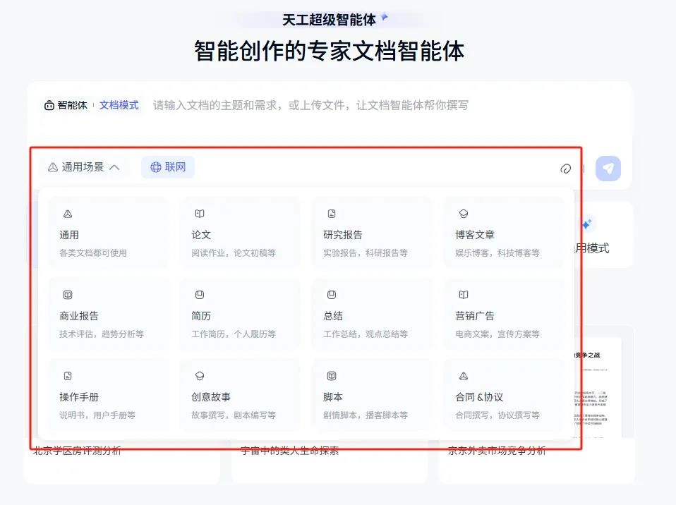Open the 京东外卖市场竞争分析 example
The width and height of the screenshot is (676, 505).
pyautogui.click(x=497, y=451)
